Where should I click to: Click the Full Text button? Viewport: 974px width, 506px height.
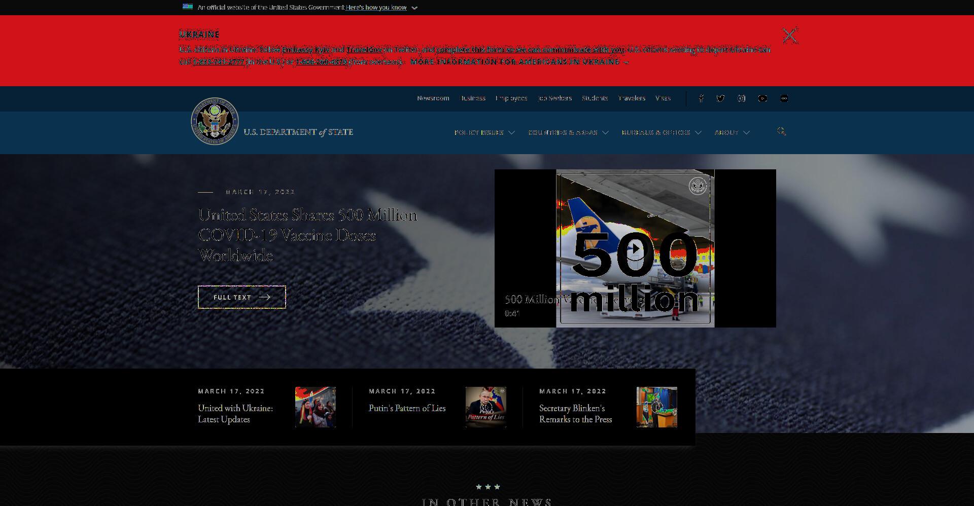(x=242, y=297)
